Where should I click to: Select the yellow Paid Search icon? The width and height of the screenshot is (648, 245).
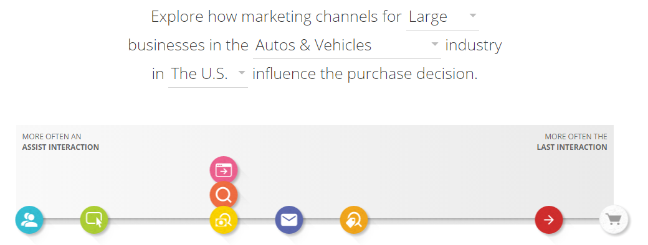point(224,220)
